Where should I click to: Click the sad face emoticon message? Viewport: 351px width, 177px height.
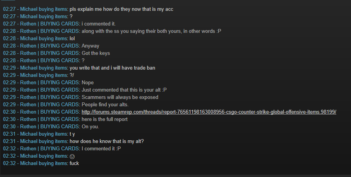tap(72, 157)
